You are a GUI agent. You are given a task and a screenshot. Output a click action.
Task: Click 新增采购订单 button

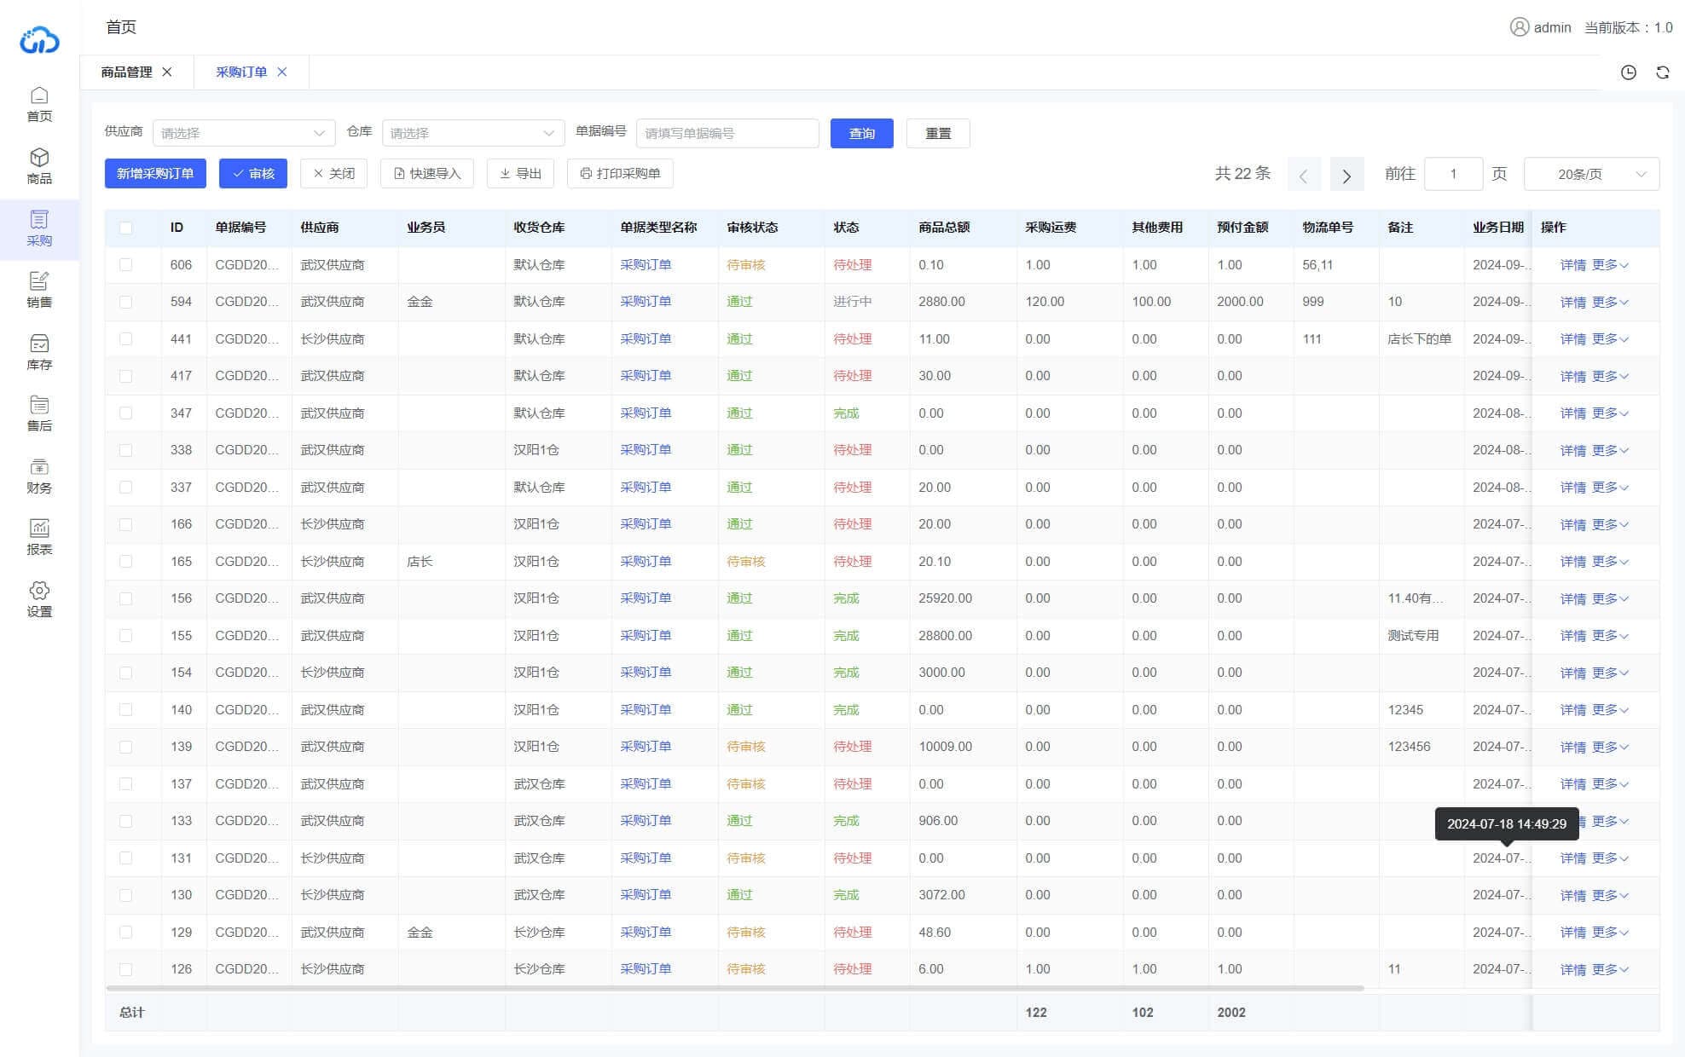click(x=155, y=173)
